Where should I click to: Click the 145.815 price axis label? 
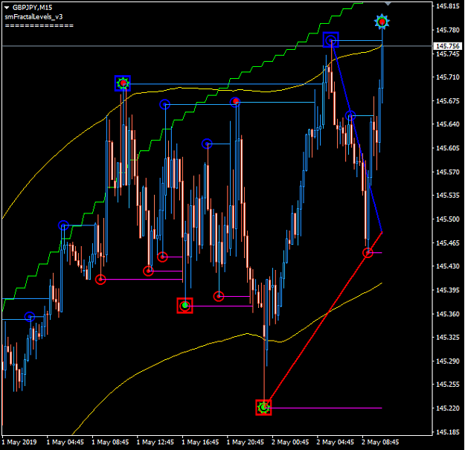pyautogui.click(x=447, y=6)
